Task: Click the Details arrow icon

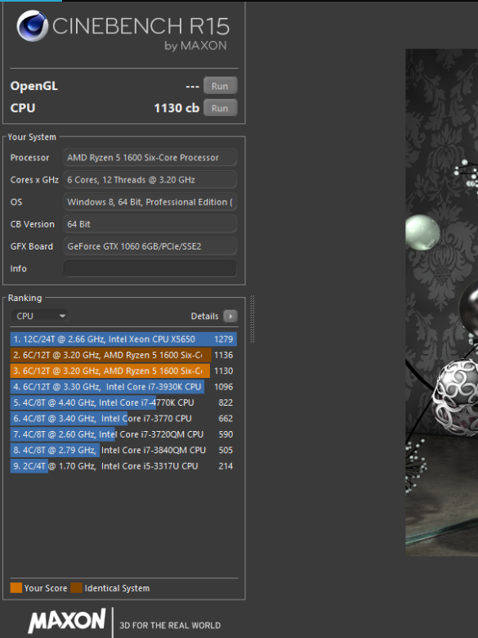Action: (x=230, y=317)
